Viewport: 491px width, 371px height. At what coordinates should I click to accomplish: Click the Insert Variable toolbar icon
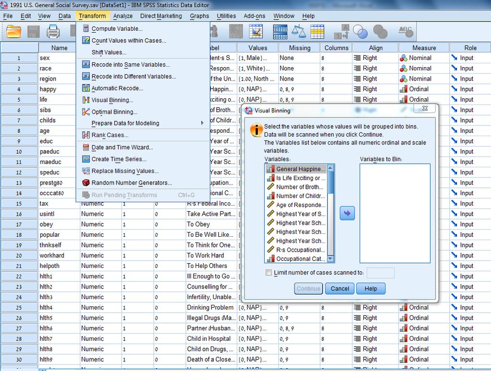pos(256,32)
